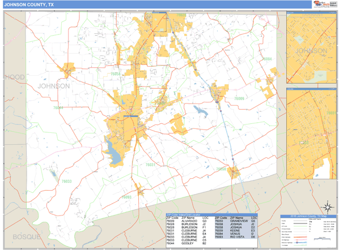Select RIO VISTA in the ZIP index table
This screenshot has width=340, height=250.
pyautogui.click(x=237, y=237)
